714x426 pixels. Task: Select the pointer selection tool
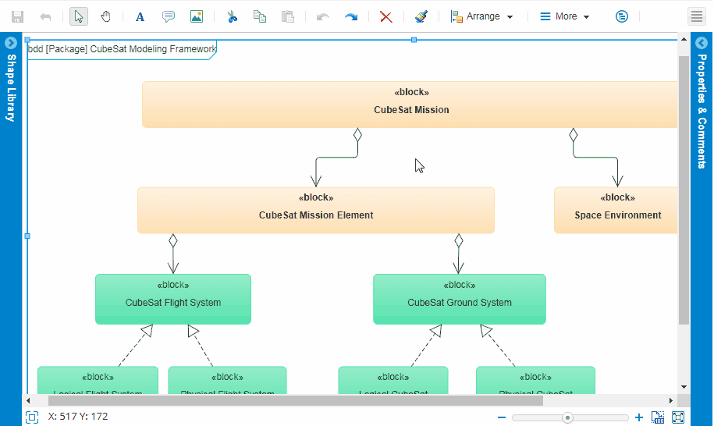(x=79, y=17)
